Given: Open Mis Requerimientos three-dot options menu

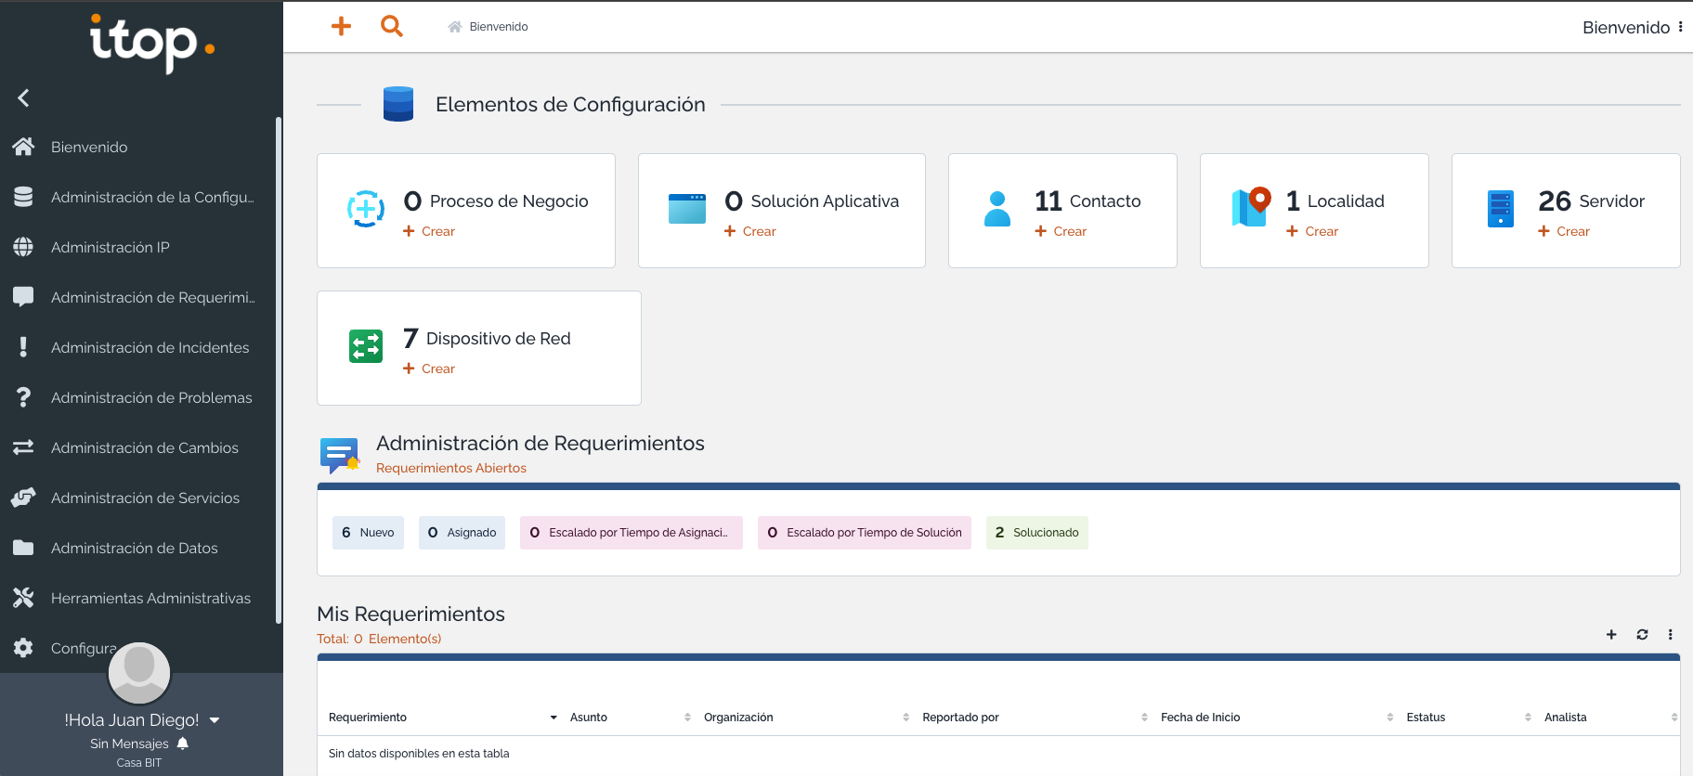Looking at the screenshot, I should click(x=1670, y=635).
